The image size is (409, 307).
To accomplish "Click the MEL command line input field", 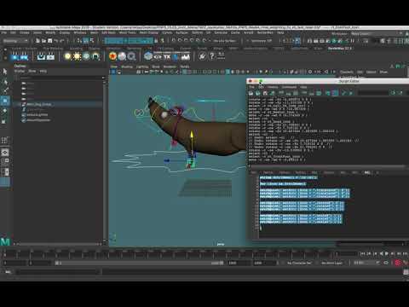I will tap(58, 272).
